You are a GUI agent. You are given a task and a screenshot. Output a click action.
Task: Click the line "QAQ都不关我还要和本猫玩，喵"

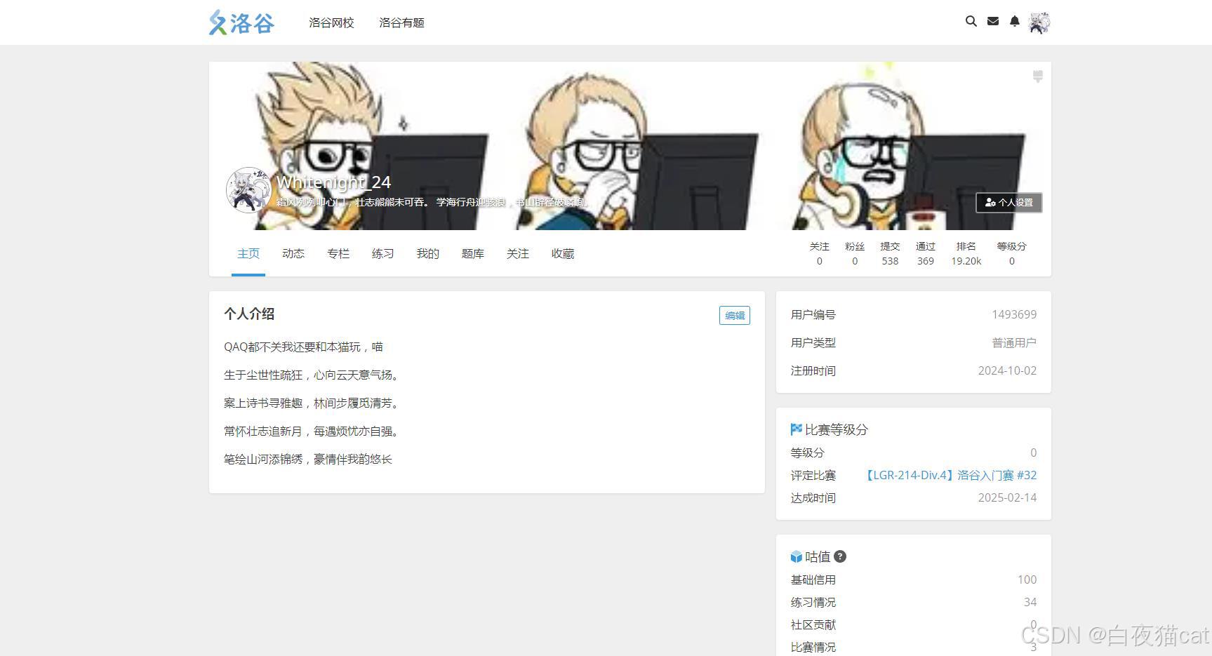tap(303, 347)
